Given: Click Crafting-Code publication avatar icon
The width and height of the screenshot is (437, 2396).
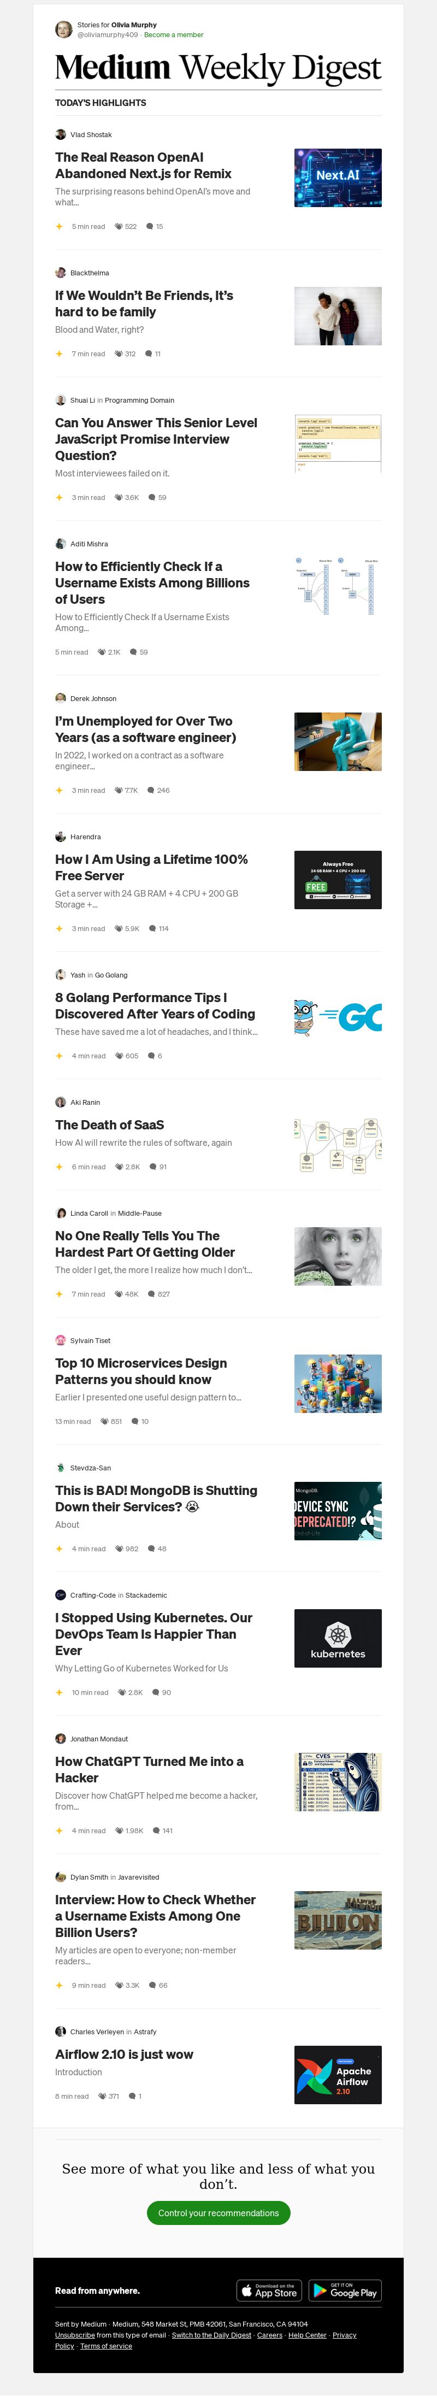Looking at the screenshot, I should tap(61, 1595).
